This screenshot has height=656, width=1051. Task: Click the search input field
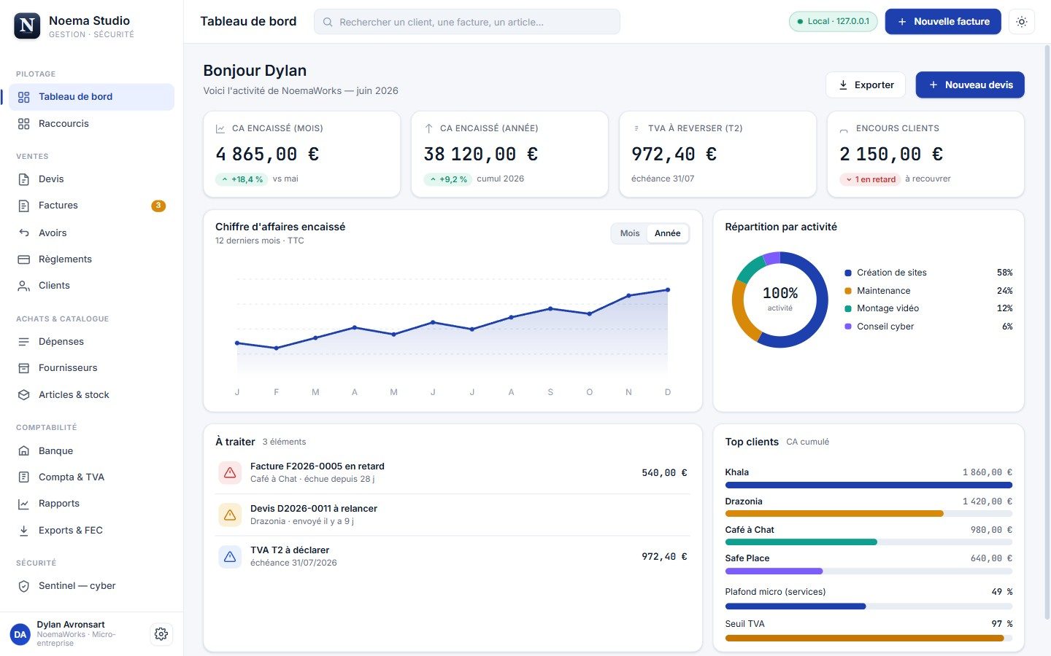point(467,22)
